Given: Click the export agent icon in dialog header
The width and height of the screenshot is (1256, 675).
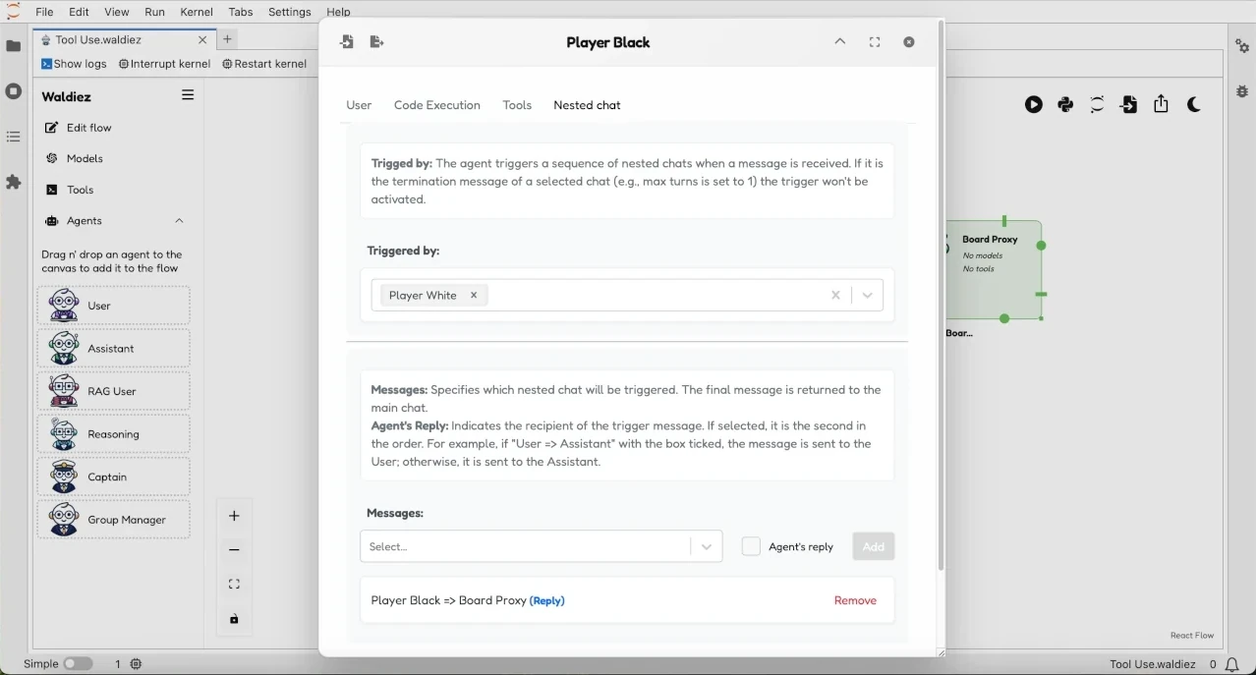Looking at the screenshot, I should point(376,42).
